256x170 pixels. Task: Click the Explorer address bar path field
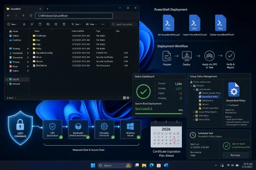tap(74, 15)
